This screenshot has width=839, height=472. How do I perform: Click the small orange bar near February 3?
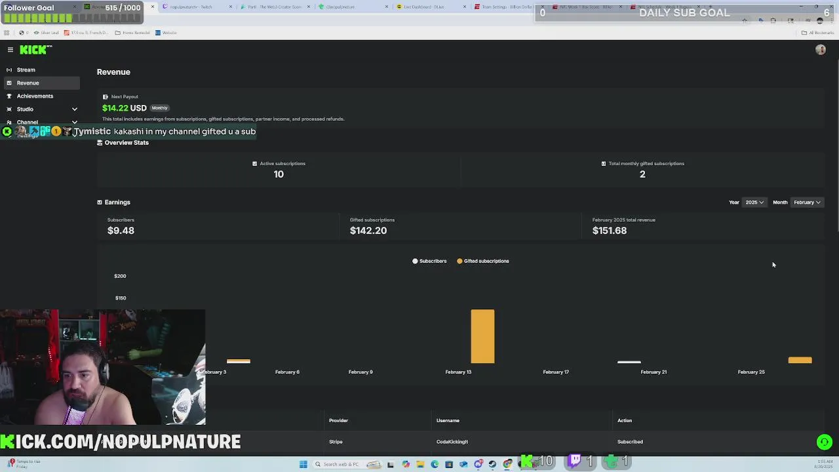pyautogui.click(x=239, y=361)
